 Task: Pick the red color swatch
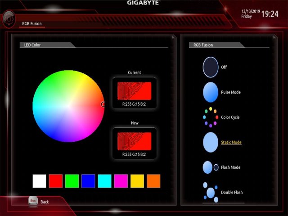coord(56,181)
